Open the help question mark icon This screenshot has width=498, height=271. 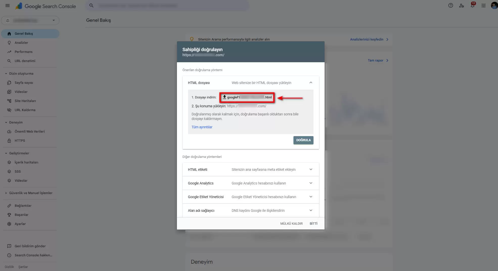[450, 6]
